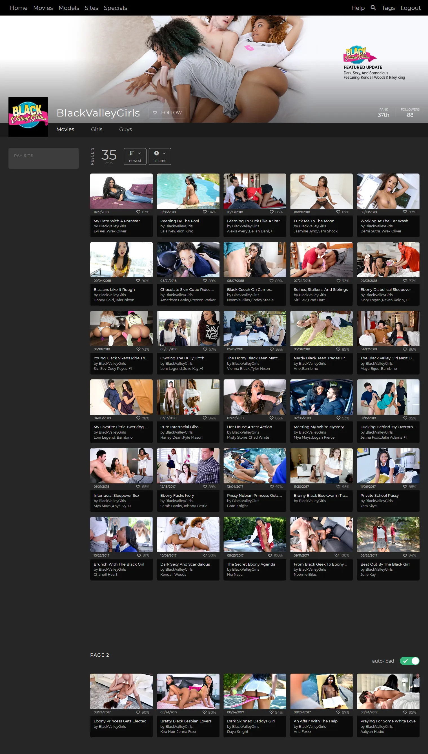428x754 pixels.
Task: Click heart rating icon on Peeping By The Pool
Action: tap(205, 212)
